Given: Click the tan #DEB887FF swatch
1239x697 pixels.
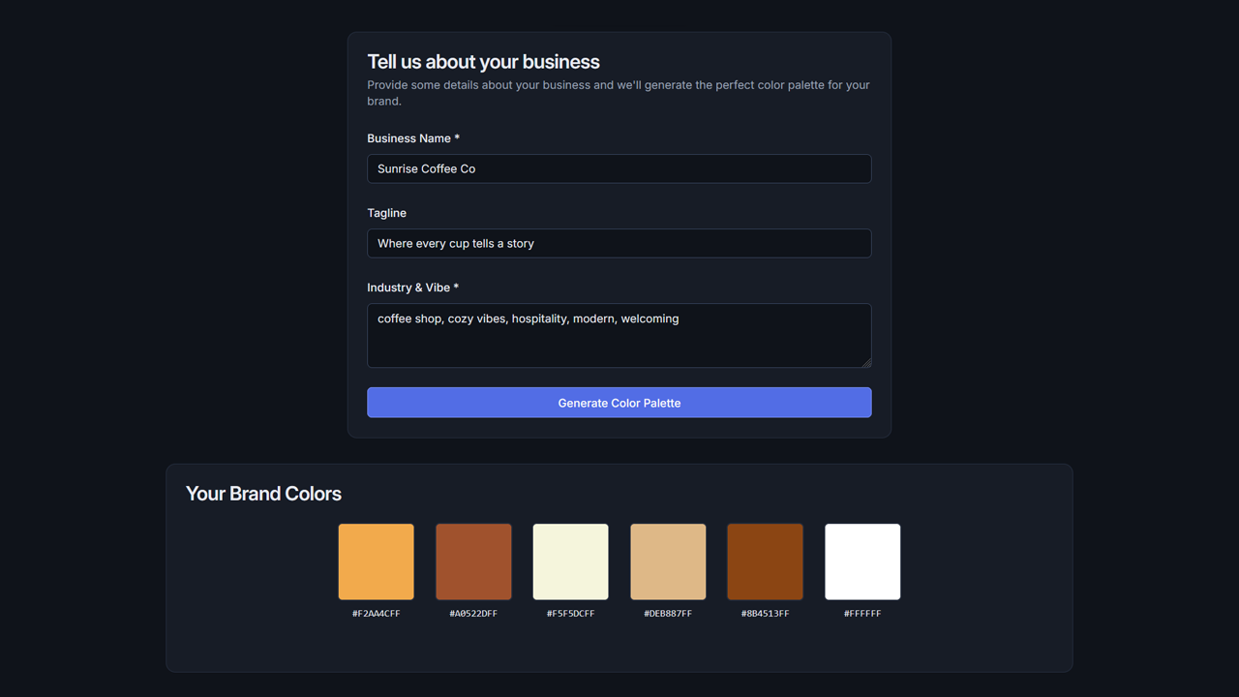Looking at the screenshot, I should pos(668,561).
